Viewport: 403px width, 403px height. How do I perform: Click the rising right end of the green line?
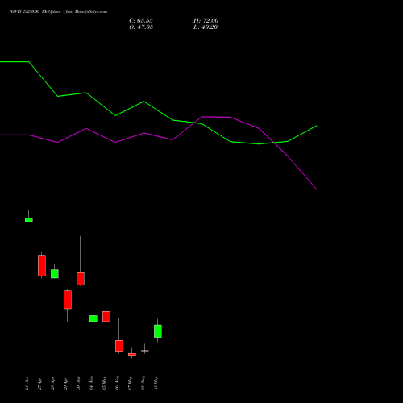[x=302, y=133]
